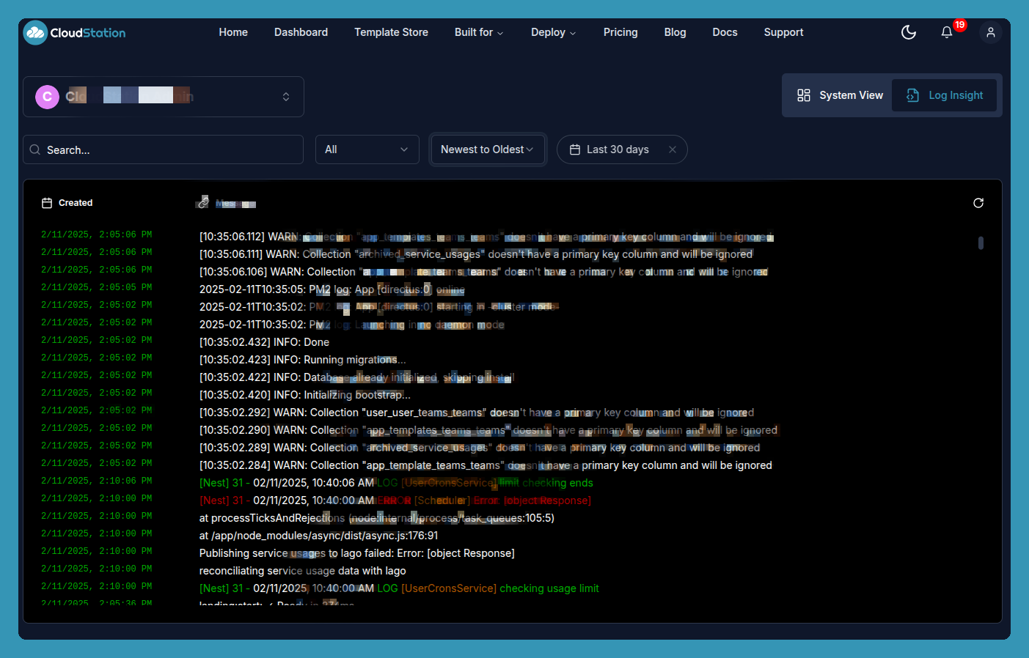Screen dimensions: 1029x658
Task: Click the Created column header
Action: [x=76, y=203]
